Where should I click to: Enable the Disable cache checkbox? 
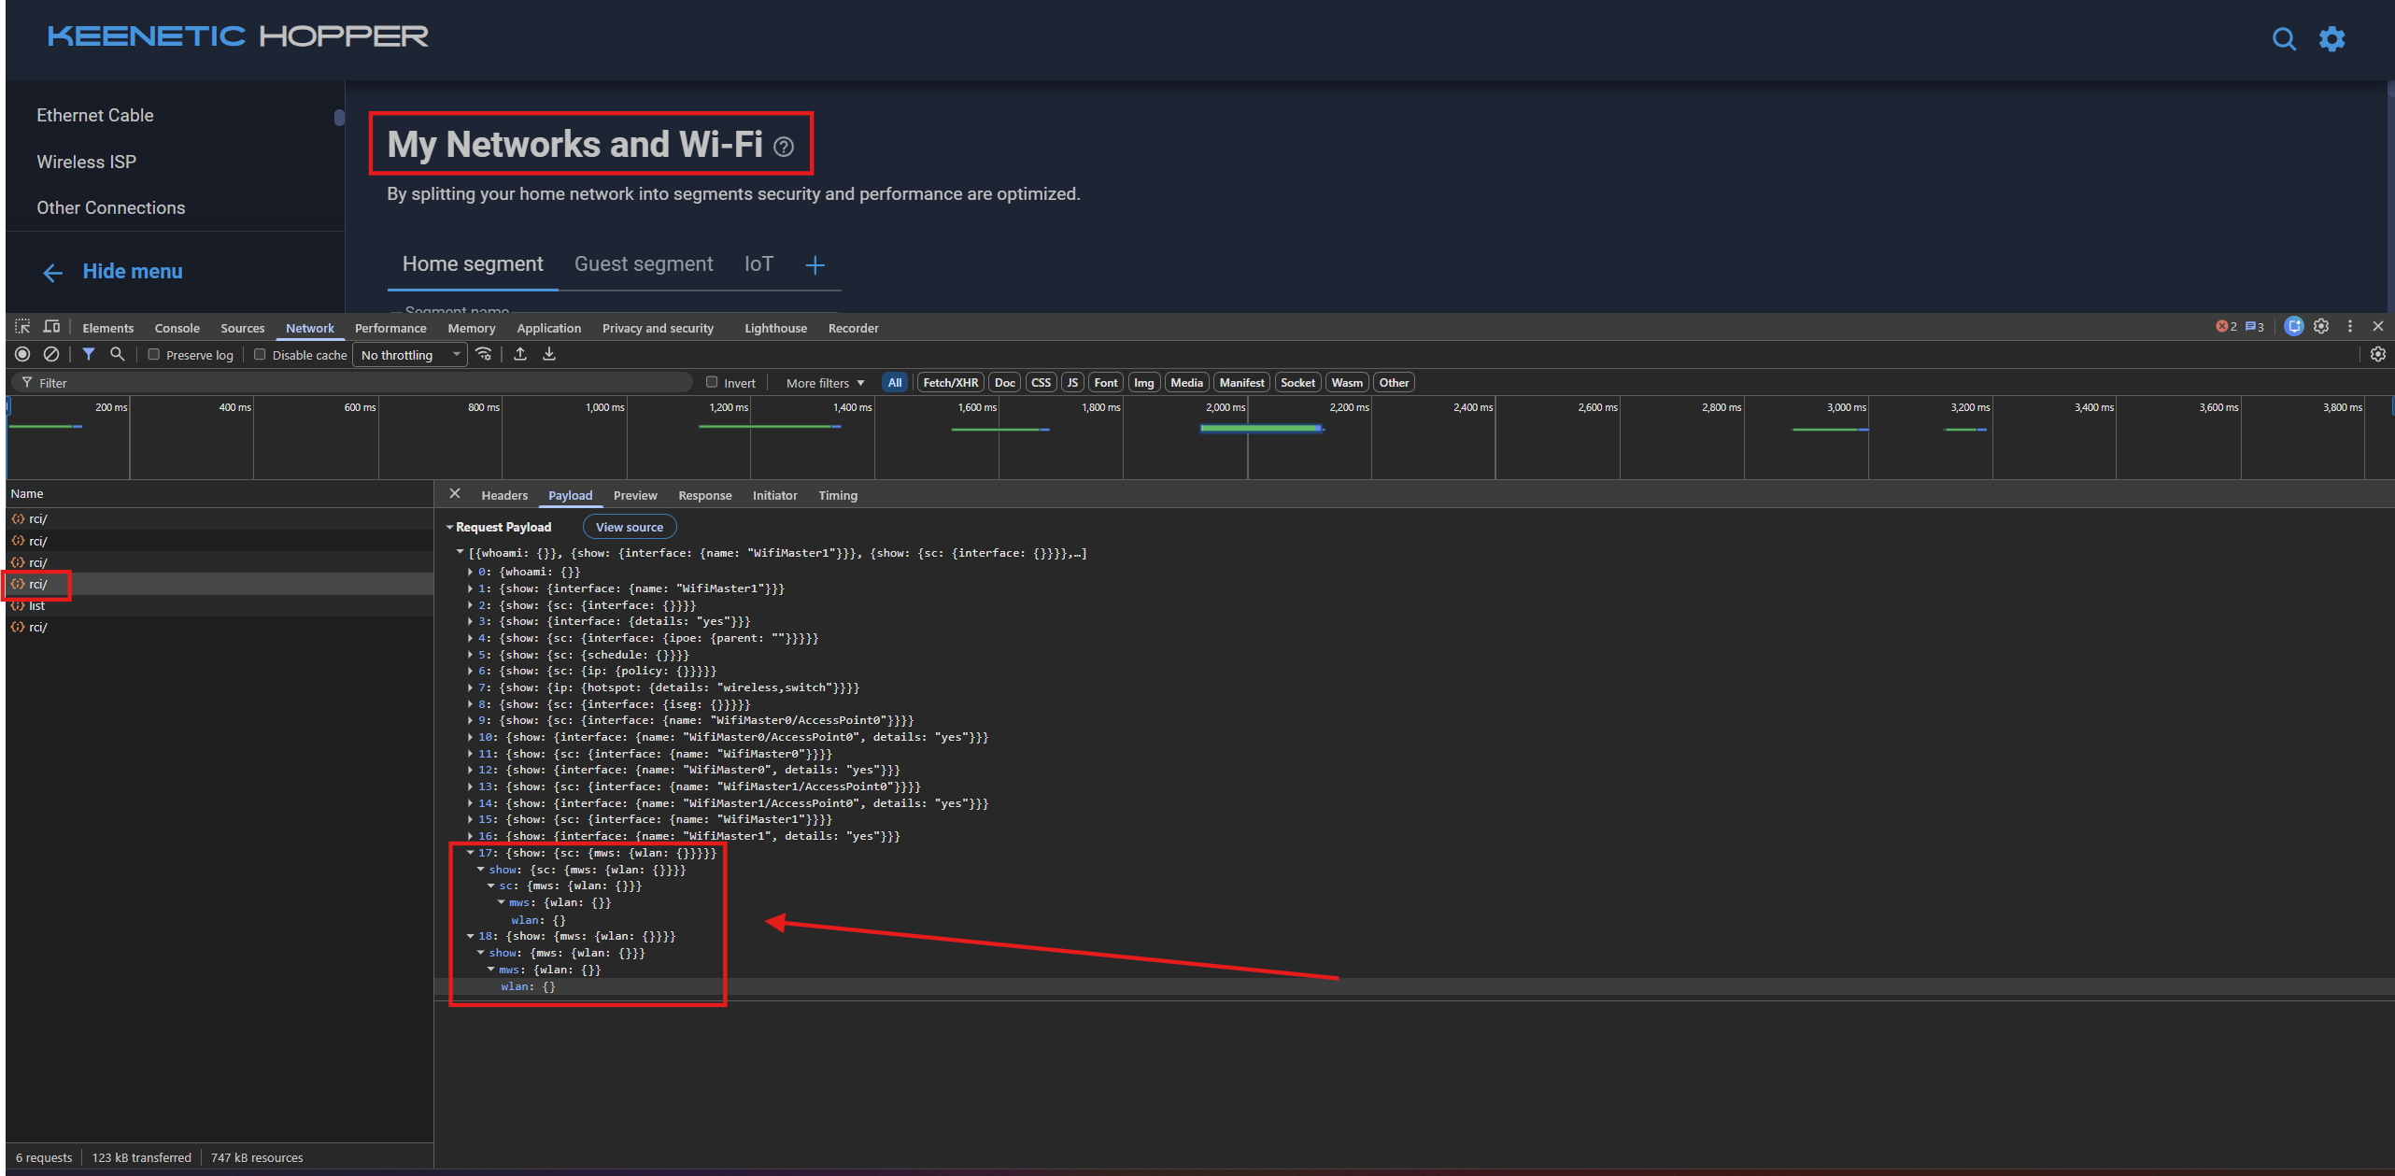[x=261, y=355]
